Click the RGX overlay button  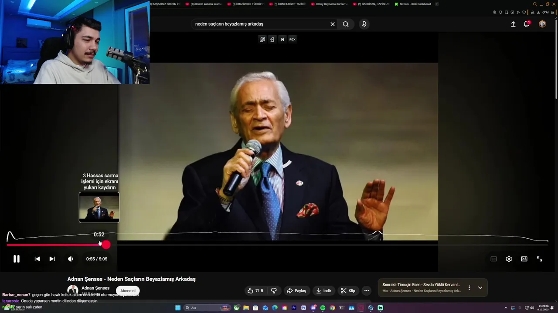coord(292,39)
